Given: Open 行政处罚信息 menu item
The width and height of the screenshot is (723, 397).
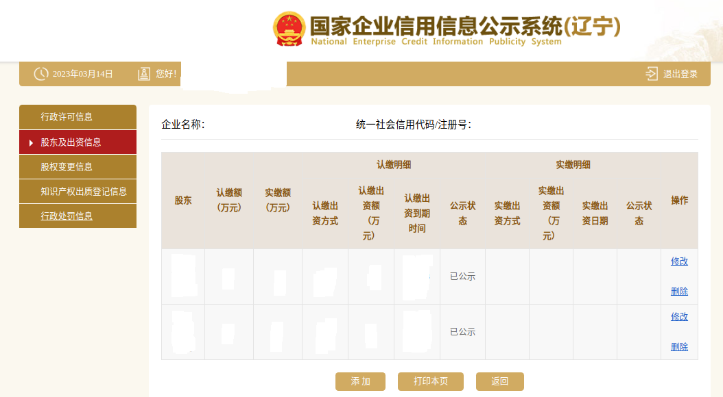Looking at the screenshot, I should [x=78, y=216].
